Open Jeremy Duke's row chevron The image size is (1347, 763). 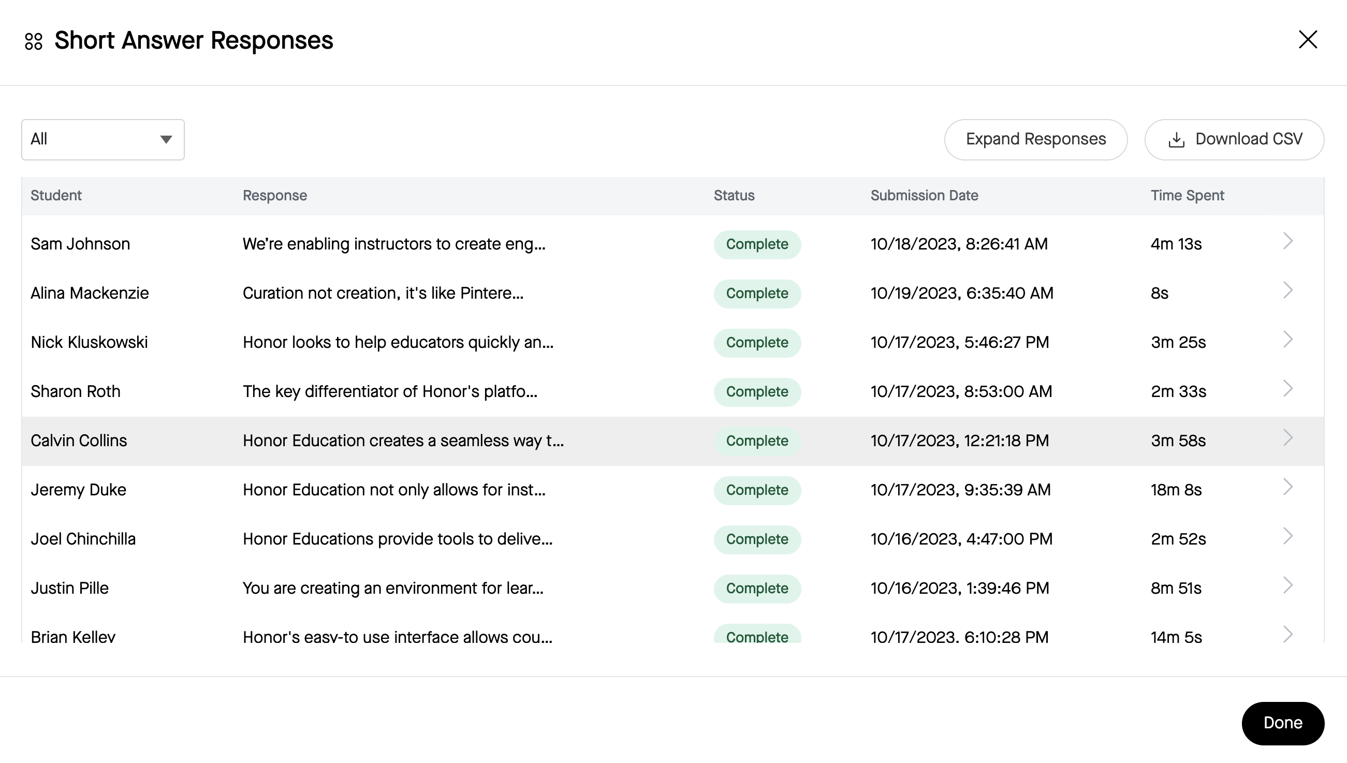(x=1288, y=487)
